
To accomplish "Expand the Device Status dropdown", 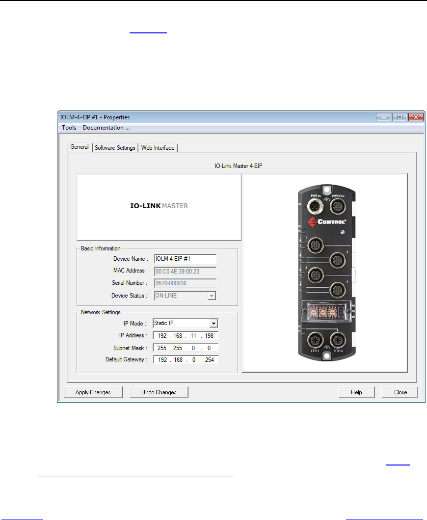I will pos(212,296).
